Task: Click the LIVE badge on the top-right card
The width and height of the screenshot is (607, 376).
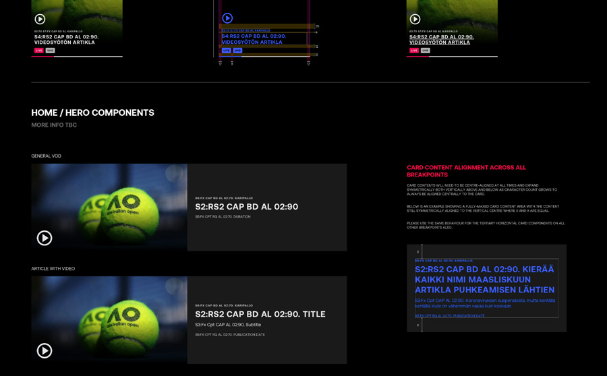Action: (414, 51)
